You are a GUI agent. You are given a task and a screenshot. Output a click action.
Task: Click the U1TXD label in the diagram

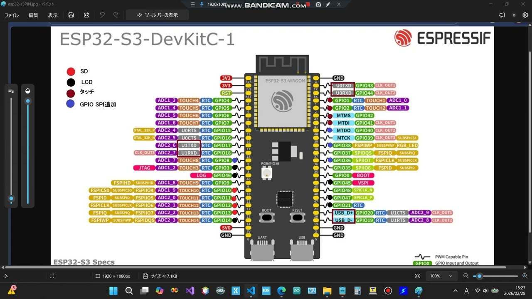tap(189, 145)
